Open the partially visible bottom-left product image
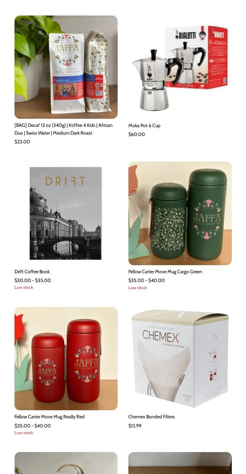 tap(66, 463)
